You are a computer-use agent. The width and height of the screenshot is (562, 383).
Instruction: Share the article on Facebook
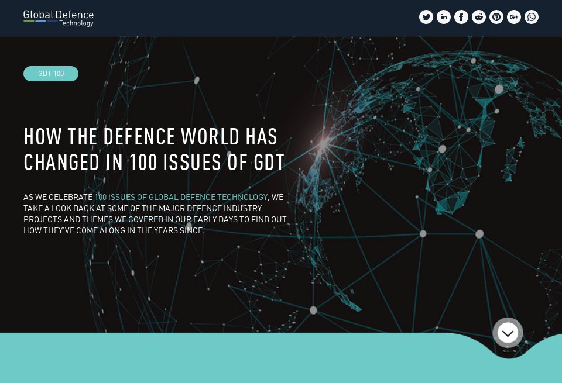coord(461,17)
